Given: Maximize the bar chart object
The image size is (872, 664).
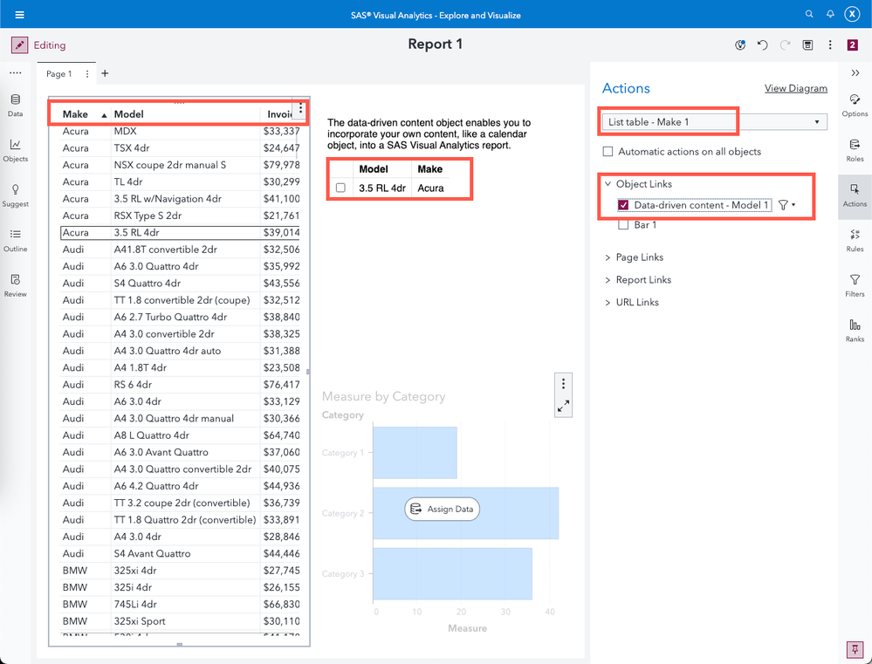Looking at the screenshot, I should pyautogui.click(x=563, y=407).
